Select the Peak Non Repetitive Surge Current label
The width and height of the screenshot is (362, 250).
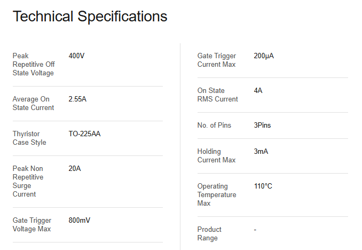pos(28,181)
